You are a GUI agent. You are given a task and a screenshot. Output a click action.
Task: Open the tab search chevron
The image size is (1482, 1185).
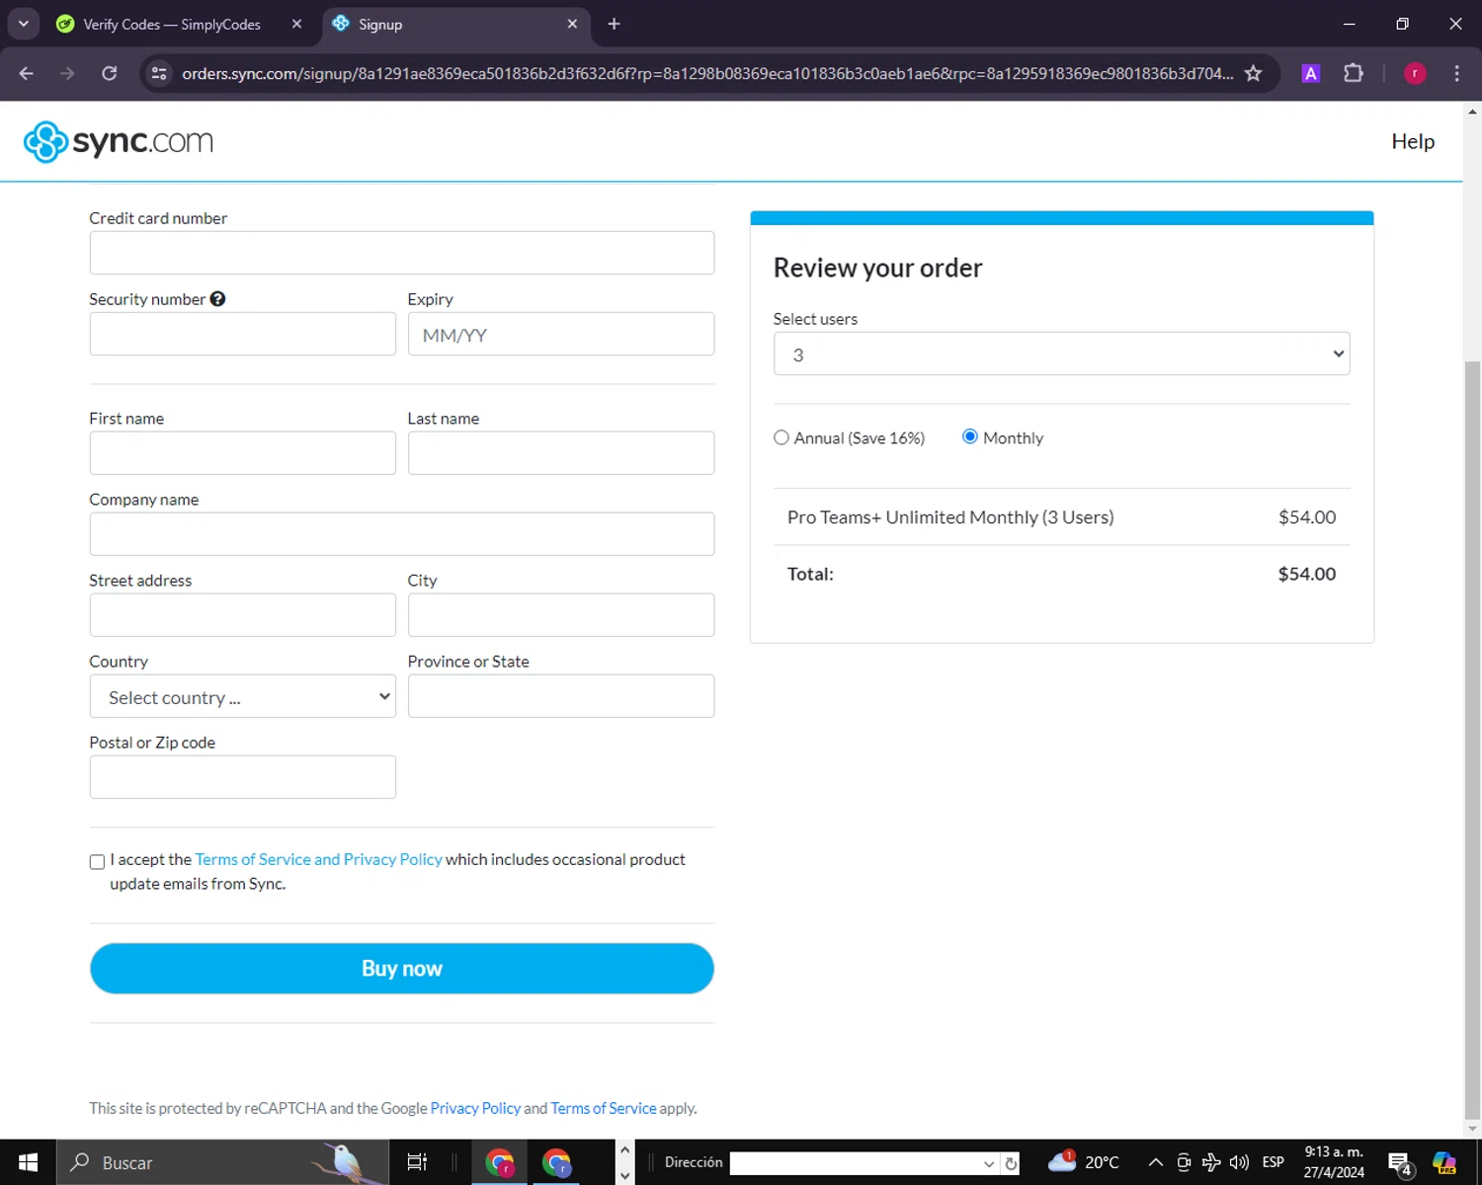coord(23,24)
